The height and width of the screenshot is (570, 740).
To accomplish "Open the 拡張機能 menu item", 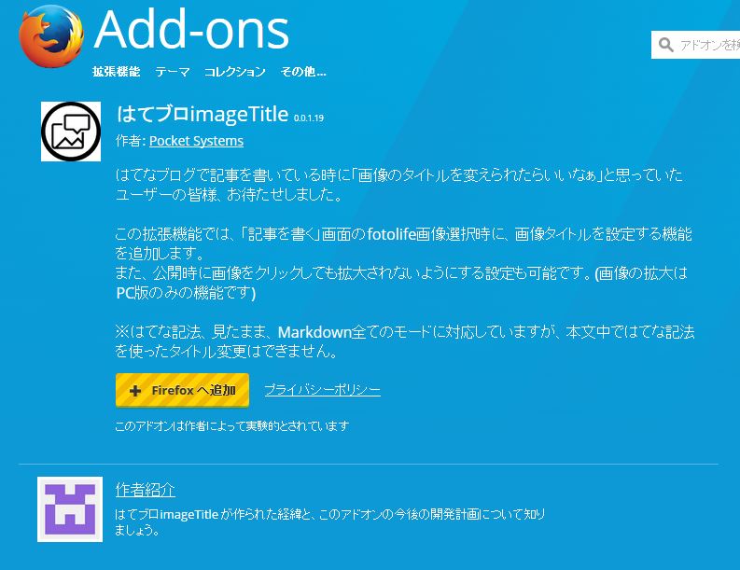I will [116, 72].
